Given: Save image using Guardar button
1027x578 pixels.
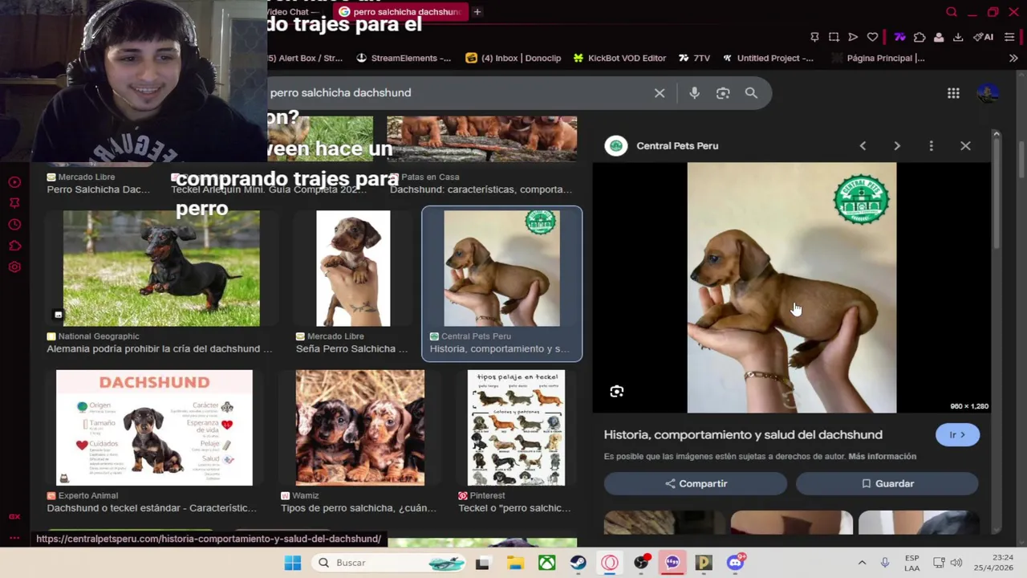Looking at the screenshot, I should click(887, 484).
